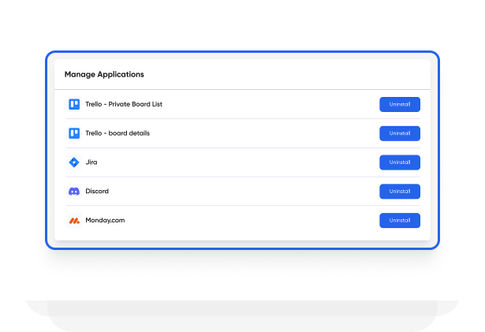Click the Discord logo icon
The width and height of the screenshot is (485, 332).
tap(74, 192)
